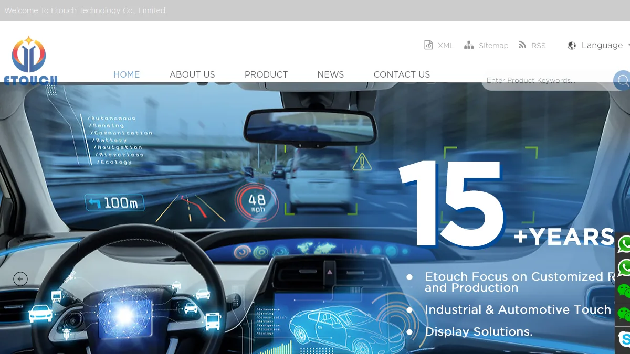
Task: Open the XML text link
Action: tap(446, 46)
